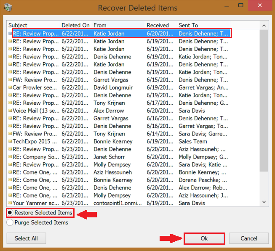The height and width of the screenshot is (251, 275).
Task: Select the RE: Review message from Molly Dempsey
Action: coord(119,164)
